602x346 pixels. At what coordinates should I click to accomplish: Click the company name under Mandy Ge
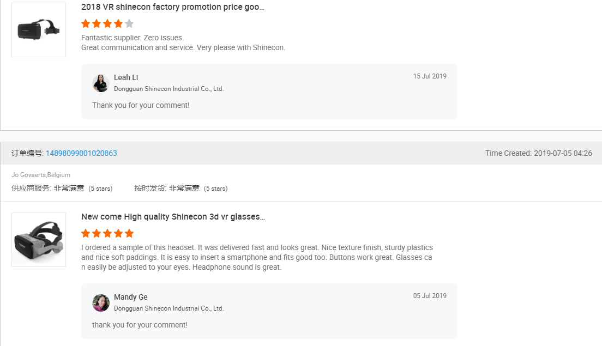[x=168, y=308]
